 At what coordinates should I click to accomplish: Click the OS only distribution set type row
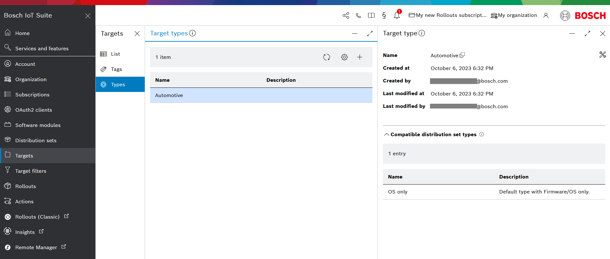coord(494,192)
